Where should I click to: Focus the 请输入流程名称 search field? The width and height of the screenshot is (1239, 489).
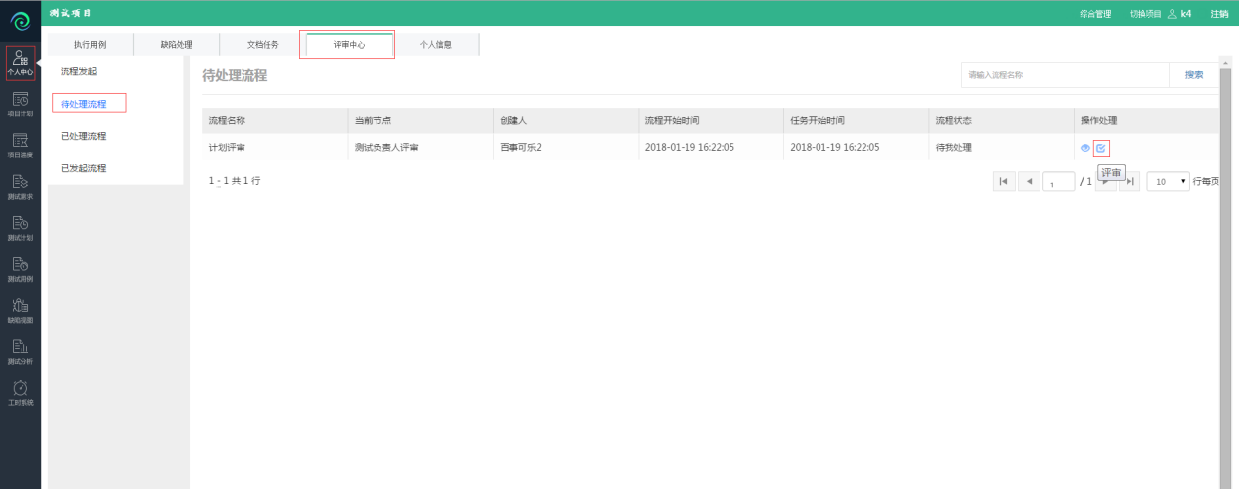(x=1065, y=74)
